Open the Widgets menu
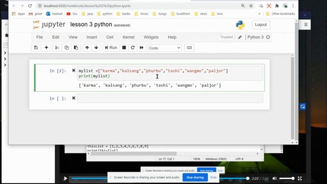 [x=151, y=37]
